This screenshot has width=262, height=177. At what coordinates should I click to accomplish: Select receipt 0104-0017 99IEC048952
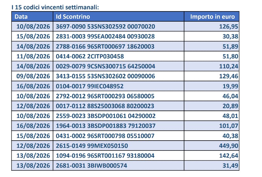click(x=119, y=86)
